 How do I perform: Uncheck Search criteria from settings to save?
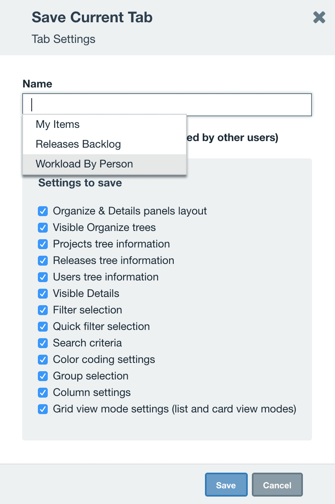pos(43,343)
